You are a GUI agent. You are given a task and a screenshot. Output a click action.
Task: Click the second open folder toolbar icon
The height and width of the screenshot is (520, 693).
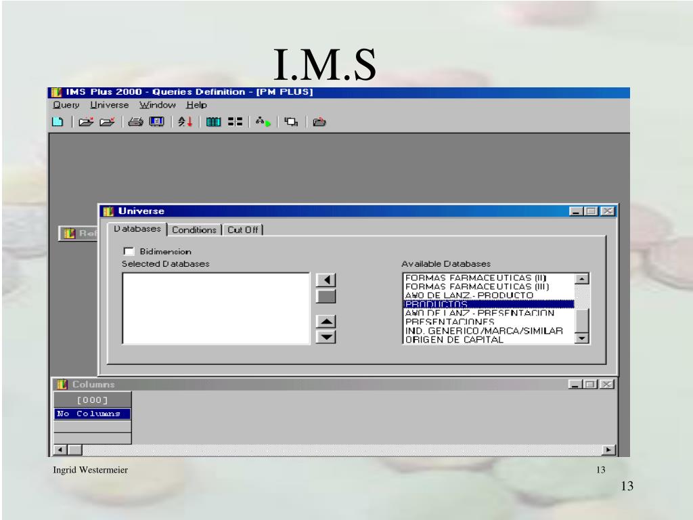(x=108, y=122)
